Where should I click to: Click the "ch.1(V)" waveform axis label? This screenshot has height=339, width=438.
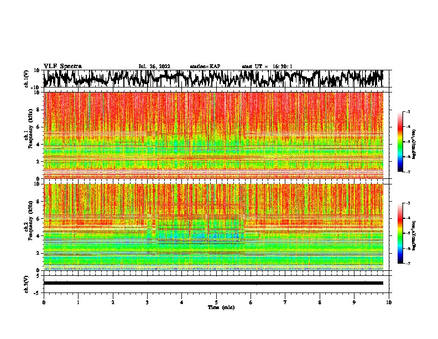(27, 79)
